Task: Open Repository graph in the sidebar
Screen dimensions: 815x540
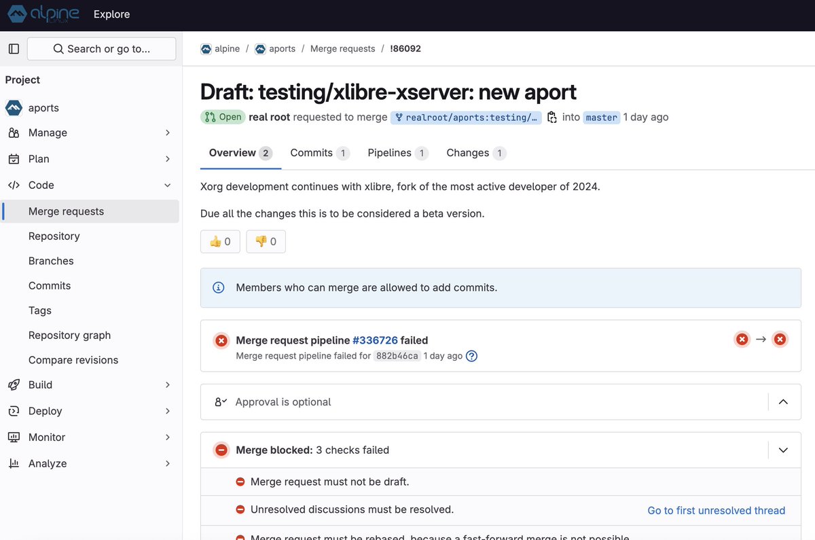Action: pyautogui.click(x=91, y=336)
